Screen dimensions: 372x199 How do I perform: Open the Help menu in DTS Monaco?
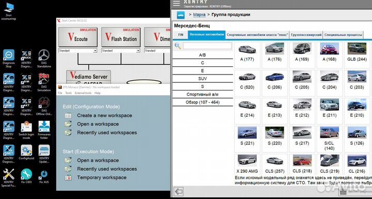point(98,93)
